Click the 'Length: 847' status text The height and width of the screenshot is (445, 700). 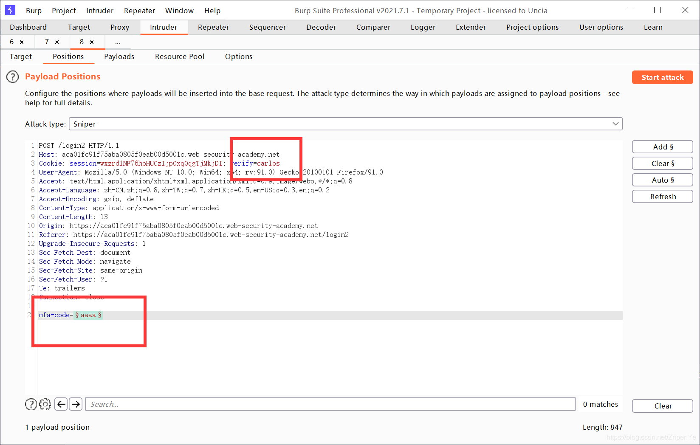(x=602, y=427)
